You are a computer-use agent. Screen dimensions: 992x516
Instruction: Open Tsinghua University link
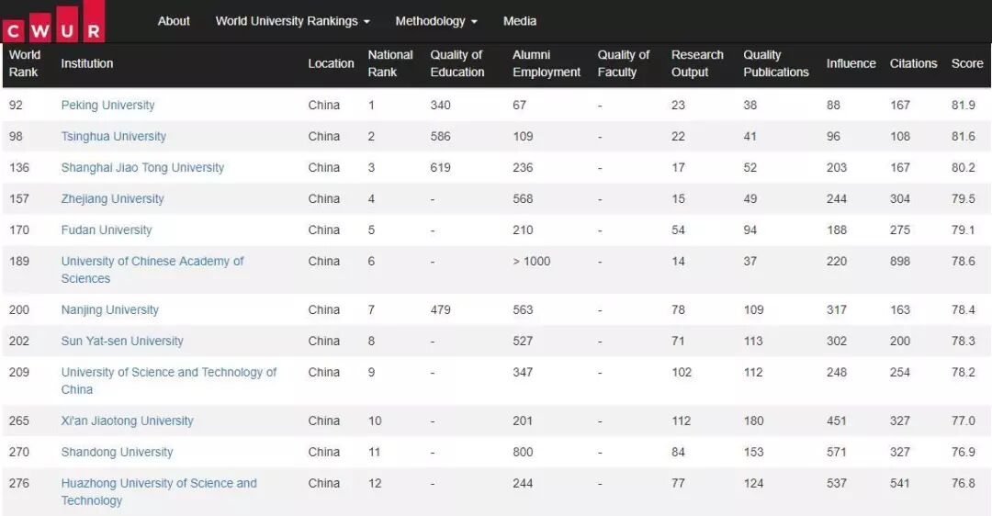pos(113,136)
